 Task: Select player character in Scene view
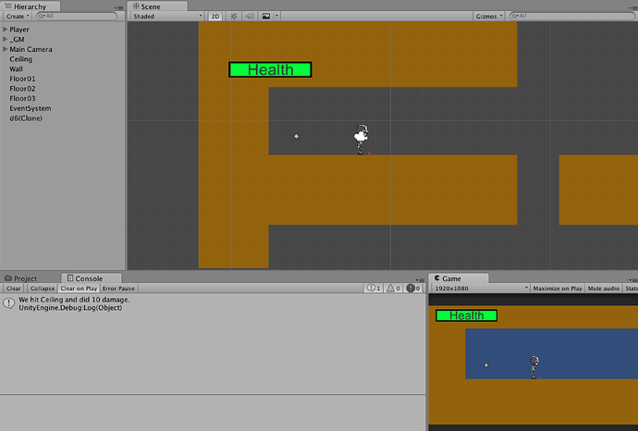point(361,140)
